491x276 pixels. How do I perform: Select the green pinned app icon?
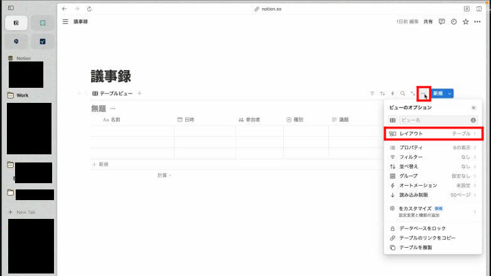43,23
